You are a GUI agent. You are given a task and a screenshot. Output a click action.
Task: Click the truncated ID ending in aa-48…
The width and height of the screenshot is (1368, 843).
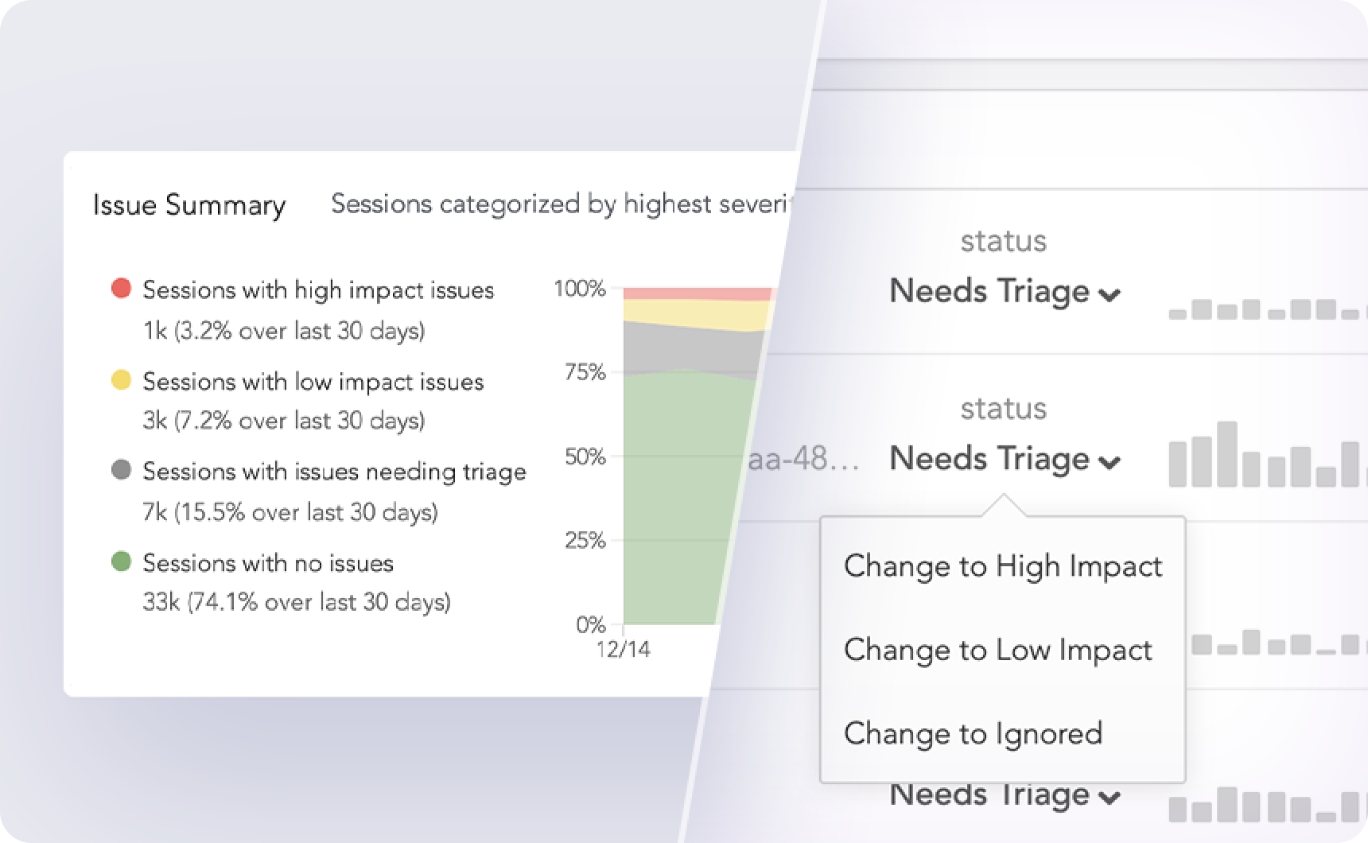[x=803, y=460]
